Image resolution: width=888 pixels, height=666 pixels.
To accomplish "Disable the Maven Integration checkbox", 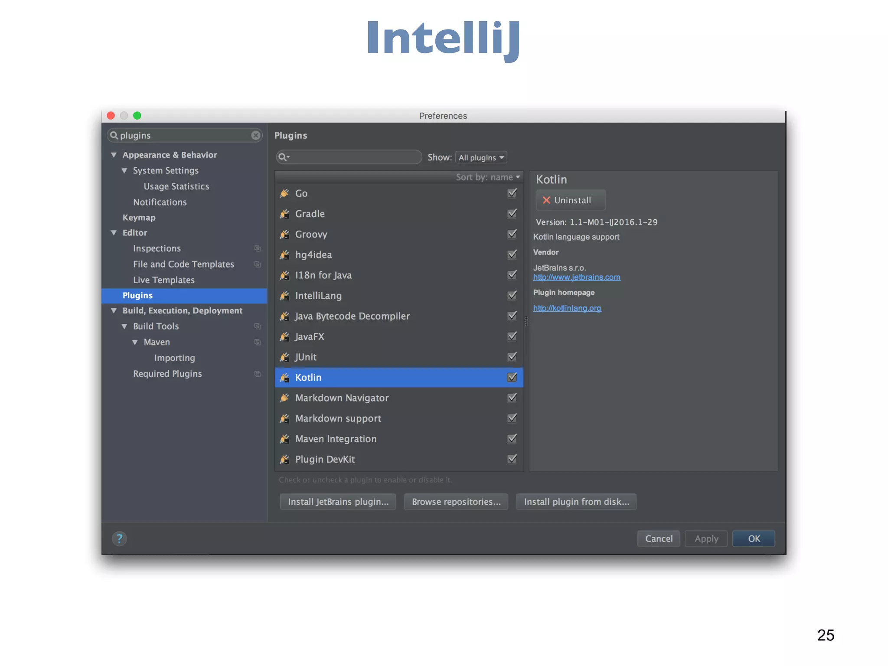I will tap(512, 438).
